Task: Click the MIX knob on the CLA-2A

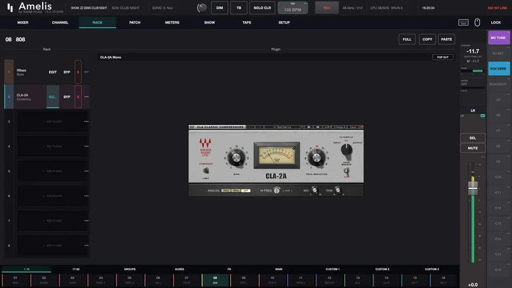Action: [x=315, y=190]
